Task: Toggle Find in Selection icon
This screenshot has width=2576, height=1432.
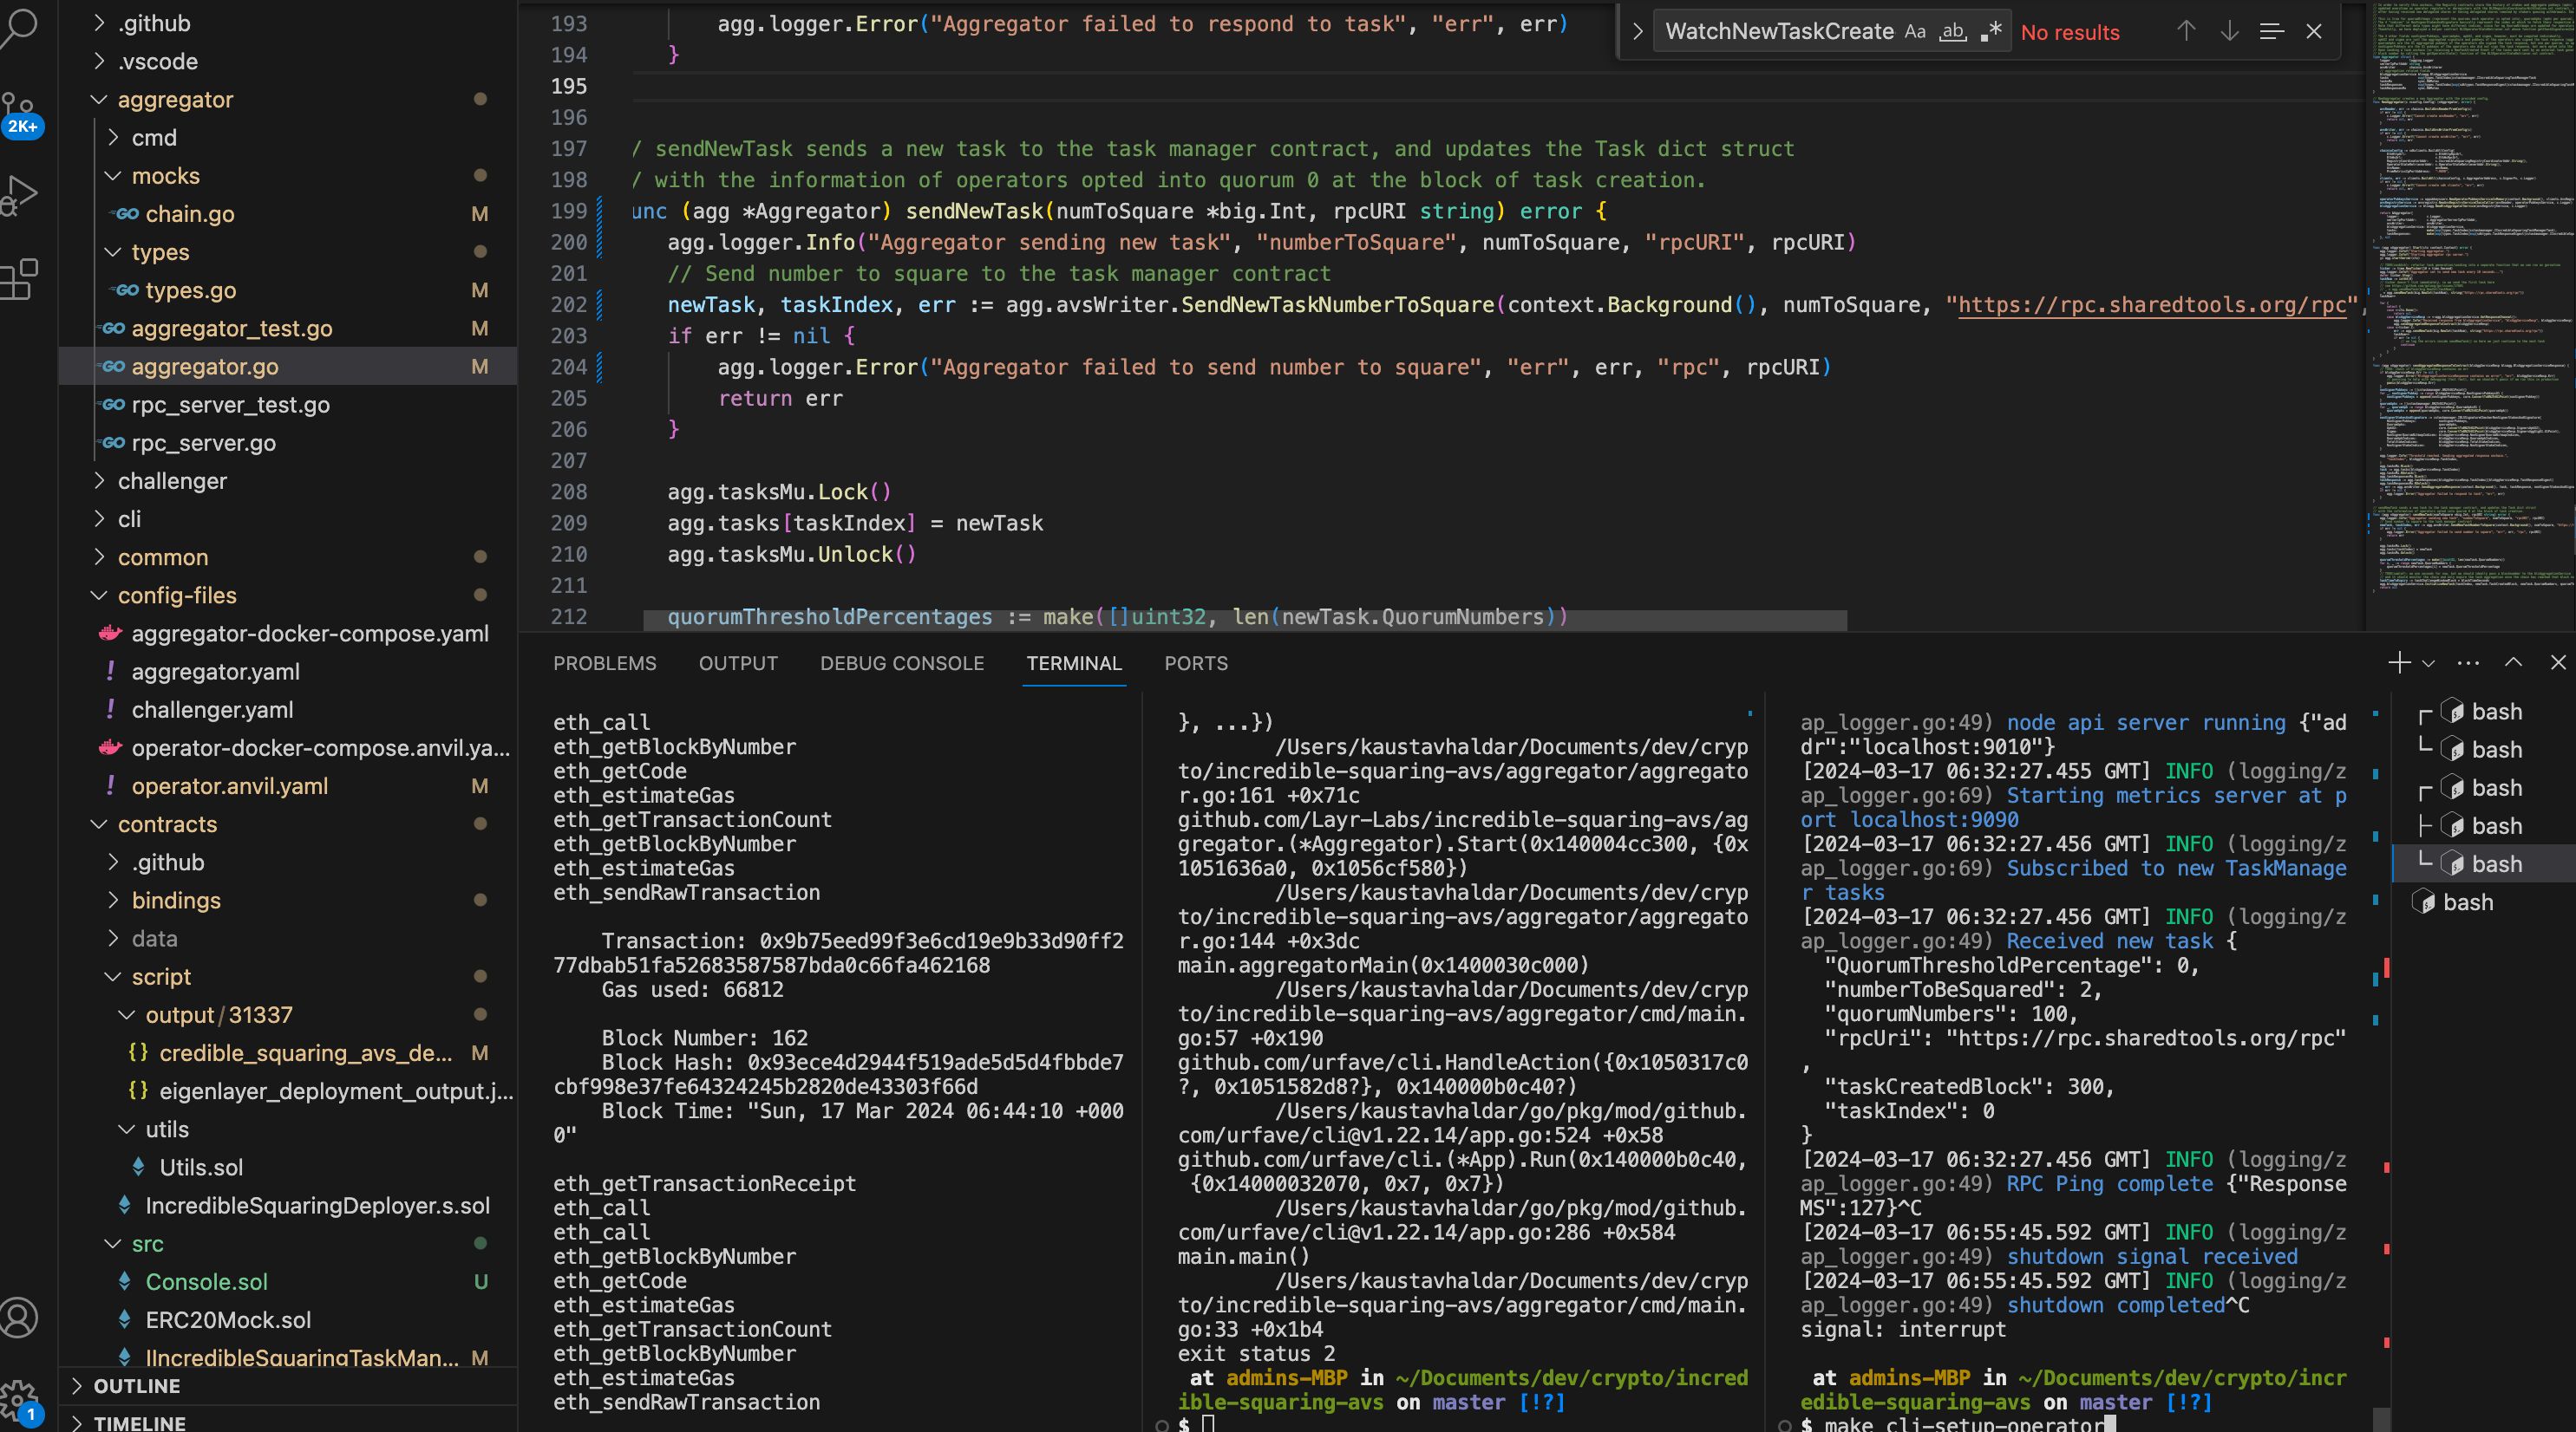Action: click(x=2271, y=31)
